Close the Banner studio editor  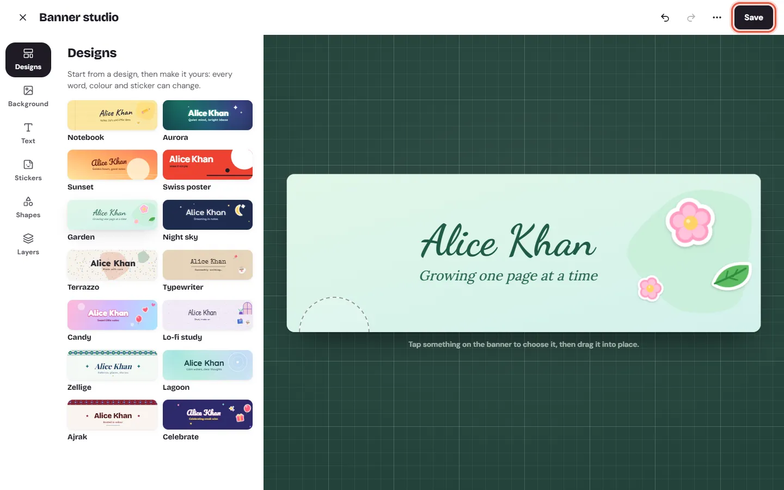click(23, 17)
